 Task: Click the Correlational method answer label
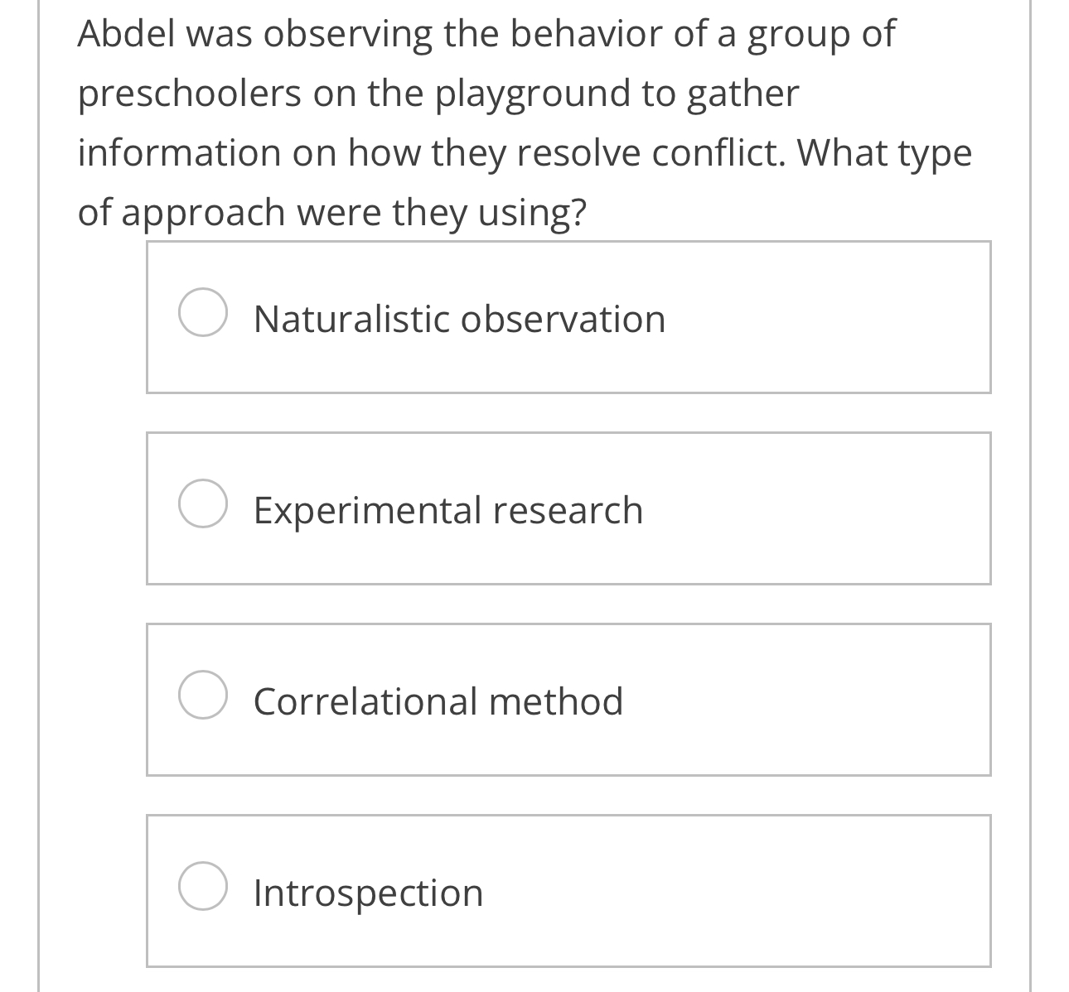(x=438, y=700)
